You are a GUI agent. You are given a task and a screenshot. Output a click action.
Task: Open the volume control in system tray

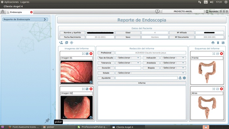211,2
